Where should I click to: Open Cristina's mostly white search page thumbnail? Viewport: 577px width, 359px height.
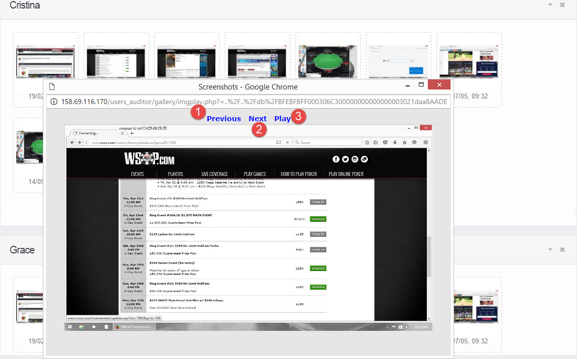coord(399,62)
